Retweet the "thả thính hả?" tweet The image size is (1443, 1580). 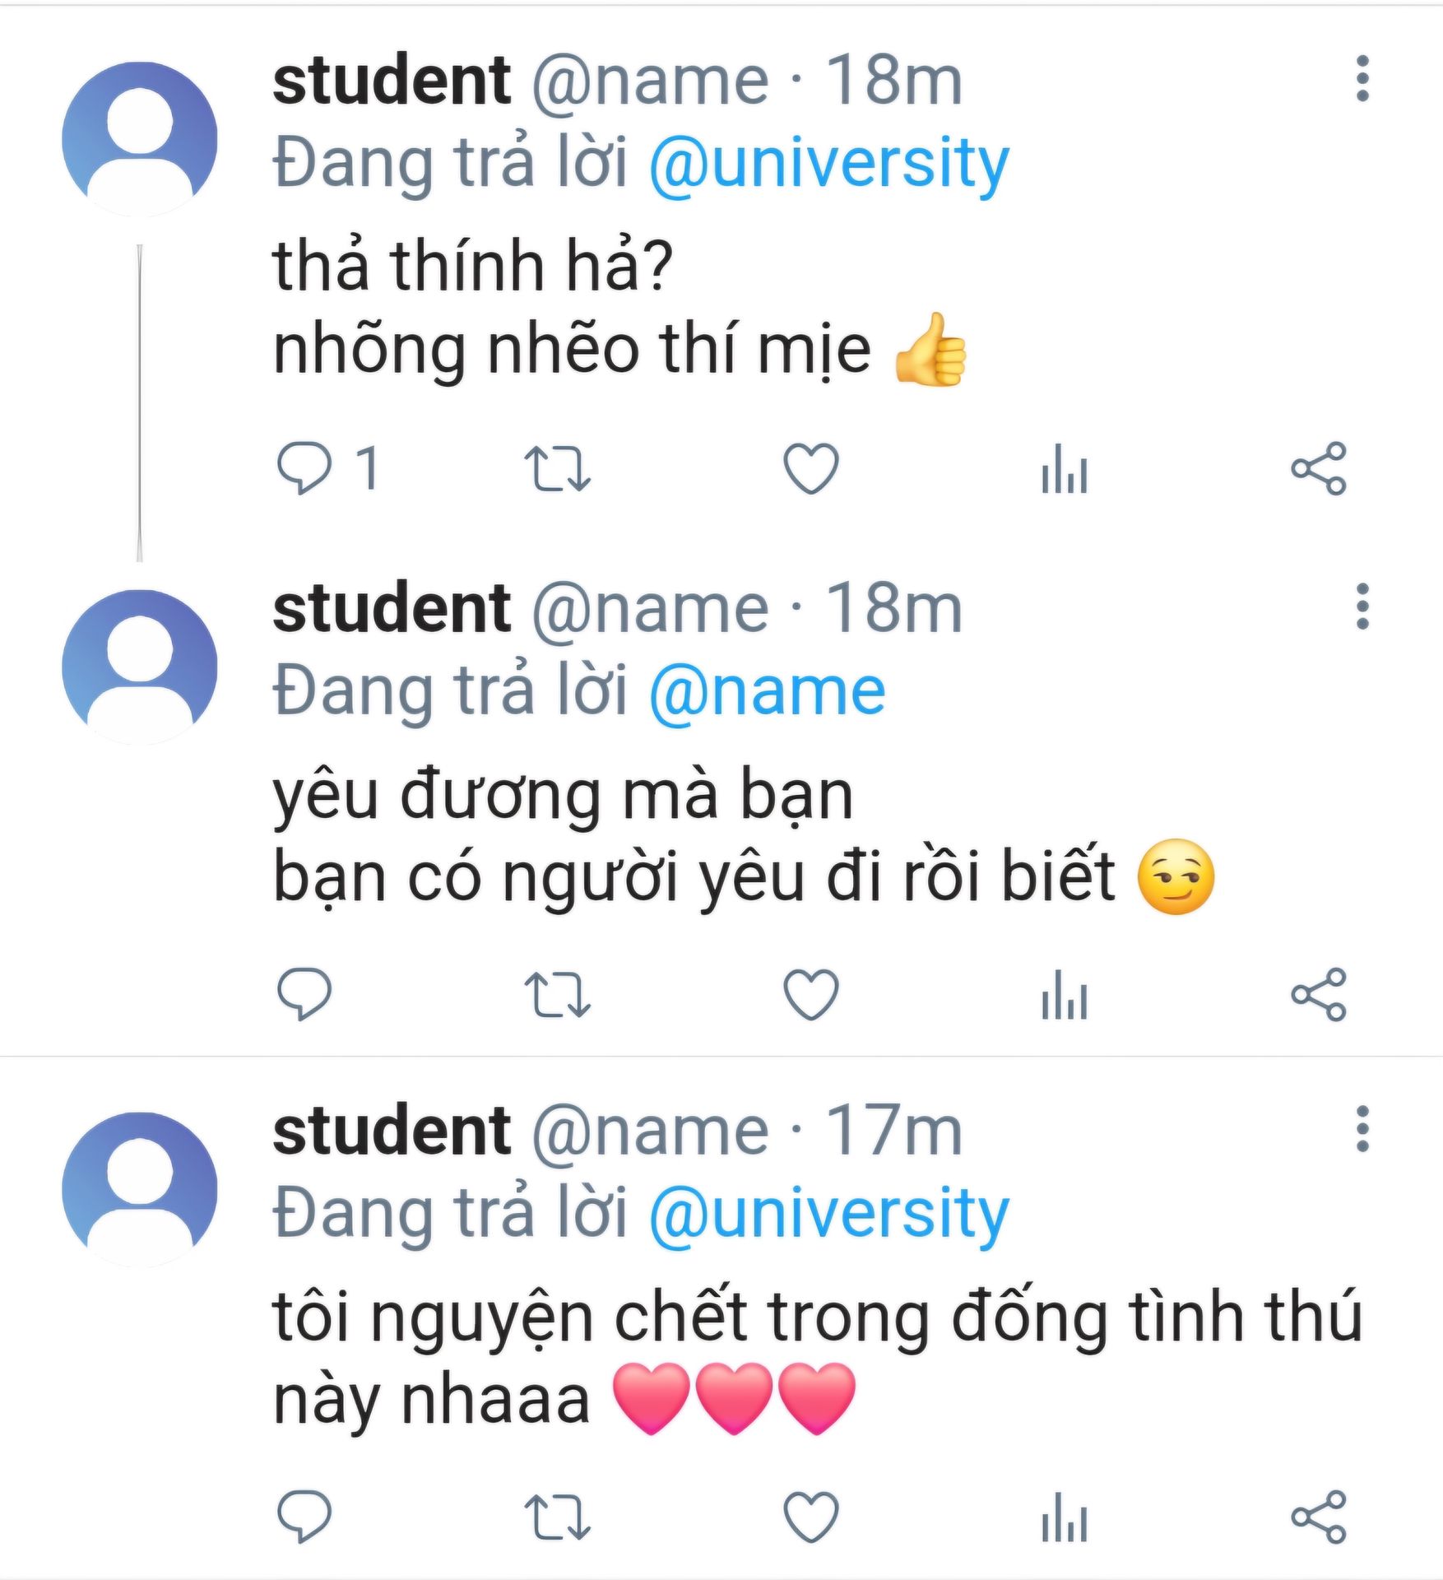click(558, 468)
